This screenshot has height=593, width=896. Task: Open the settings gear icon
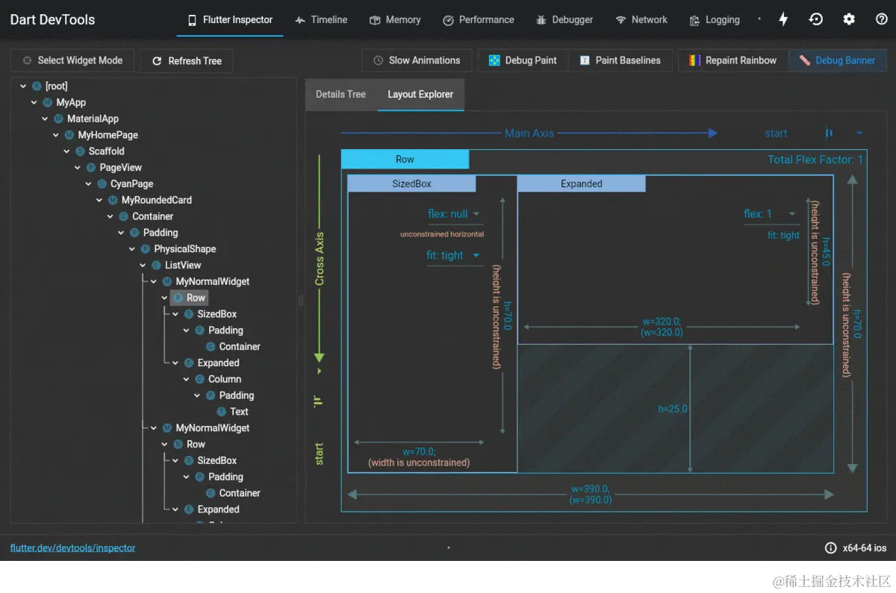click(849, 19)
